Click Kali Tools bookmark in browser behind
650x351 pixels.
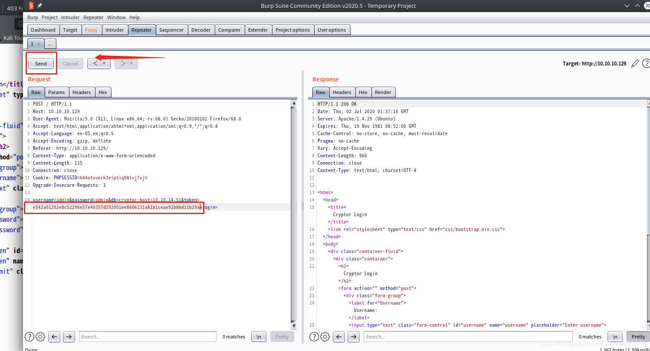coord(12,38)
